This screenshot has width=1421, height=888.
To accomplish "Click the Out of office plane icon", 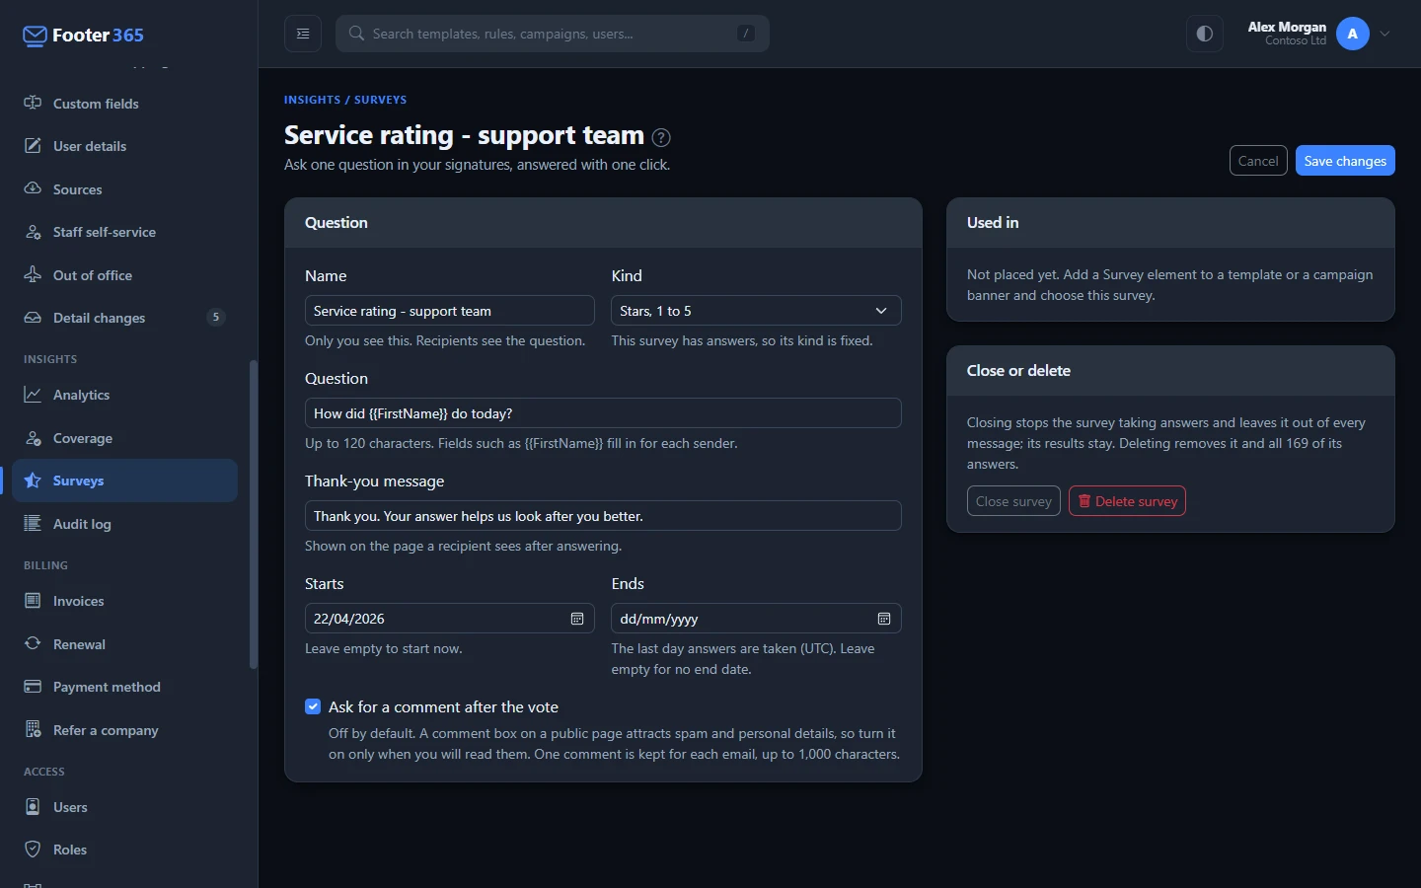I will tap(33, 275).
